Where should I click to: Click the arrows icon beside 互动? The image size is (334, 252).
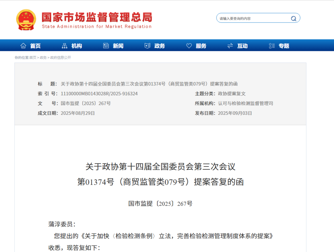230,46
